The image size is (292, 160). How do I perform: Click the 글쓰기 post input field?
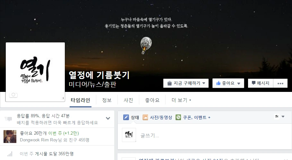coord(214,136)
